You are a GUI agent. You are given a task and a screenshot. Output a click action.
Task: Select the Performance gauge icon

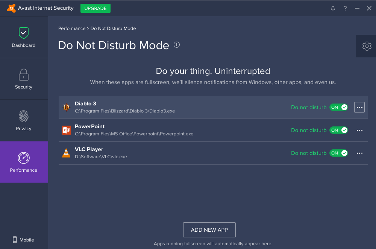[23, 157]
